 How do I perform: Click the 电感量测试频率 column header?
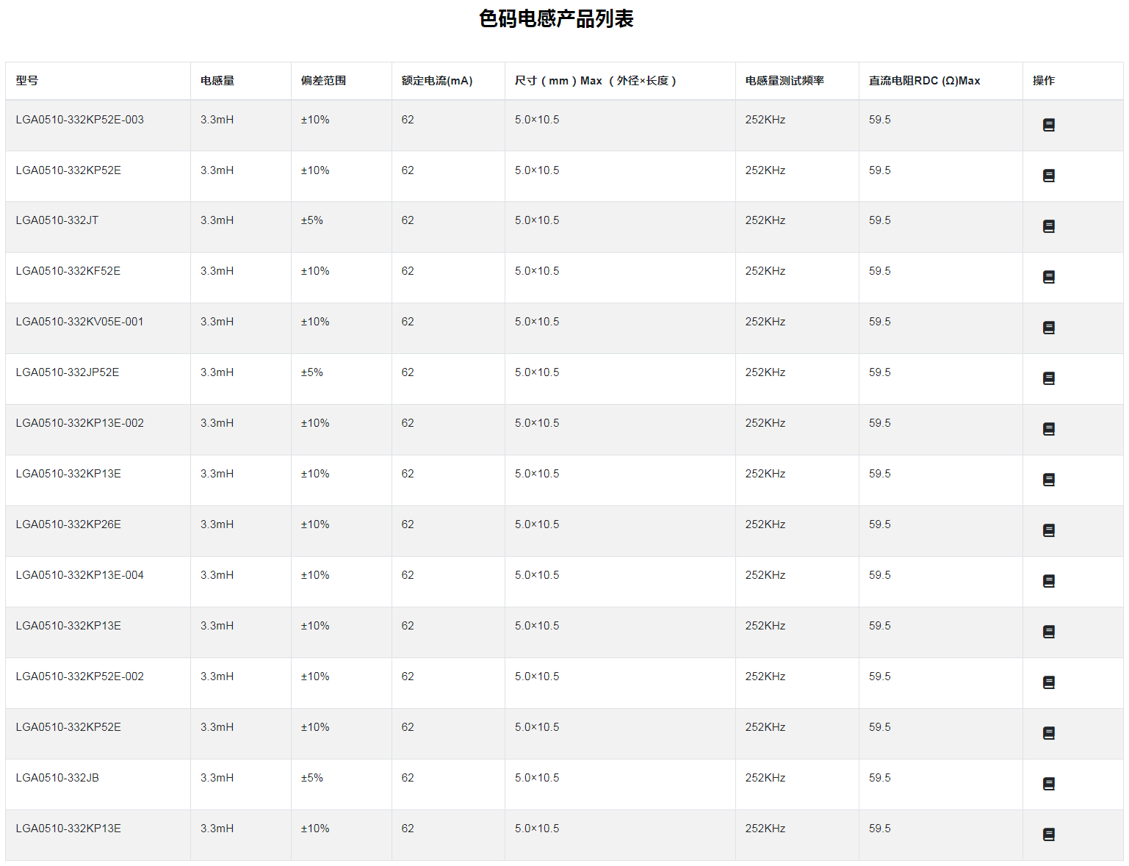784,81
